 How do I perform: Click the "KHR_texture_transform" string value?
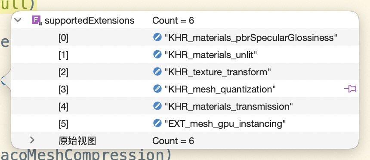[x=218, y=72]
